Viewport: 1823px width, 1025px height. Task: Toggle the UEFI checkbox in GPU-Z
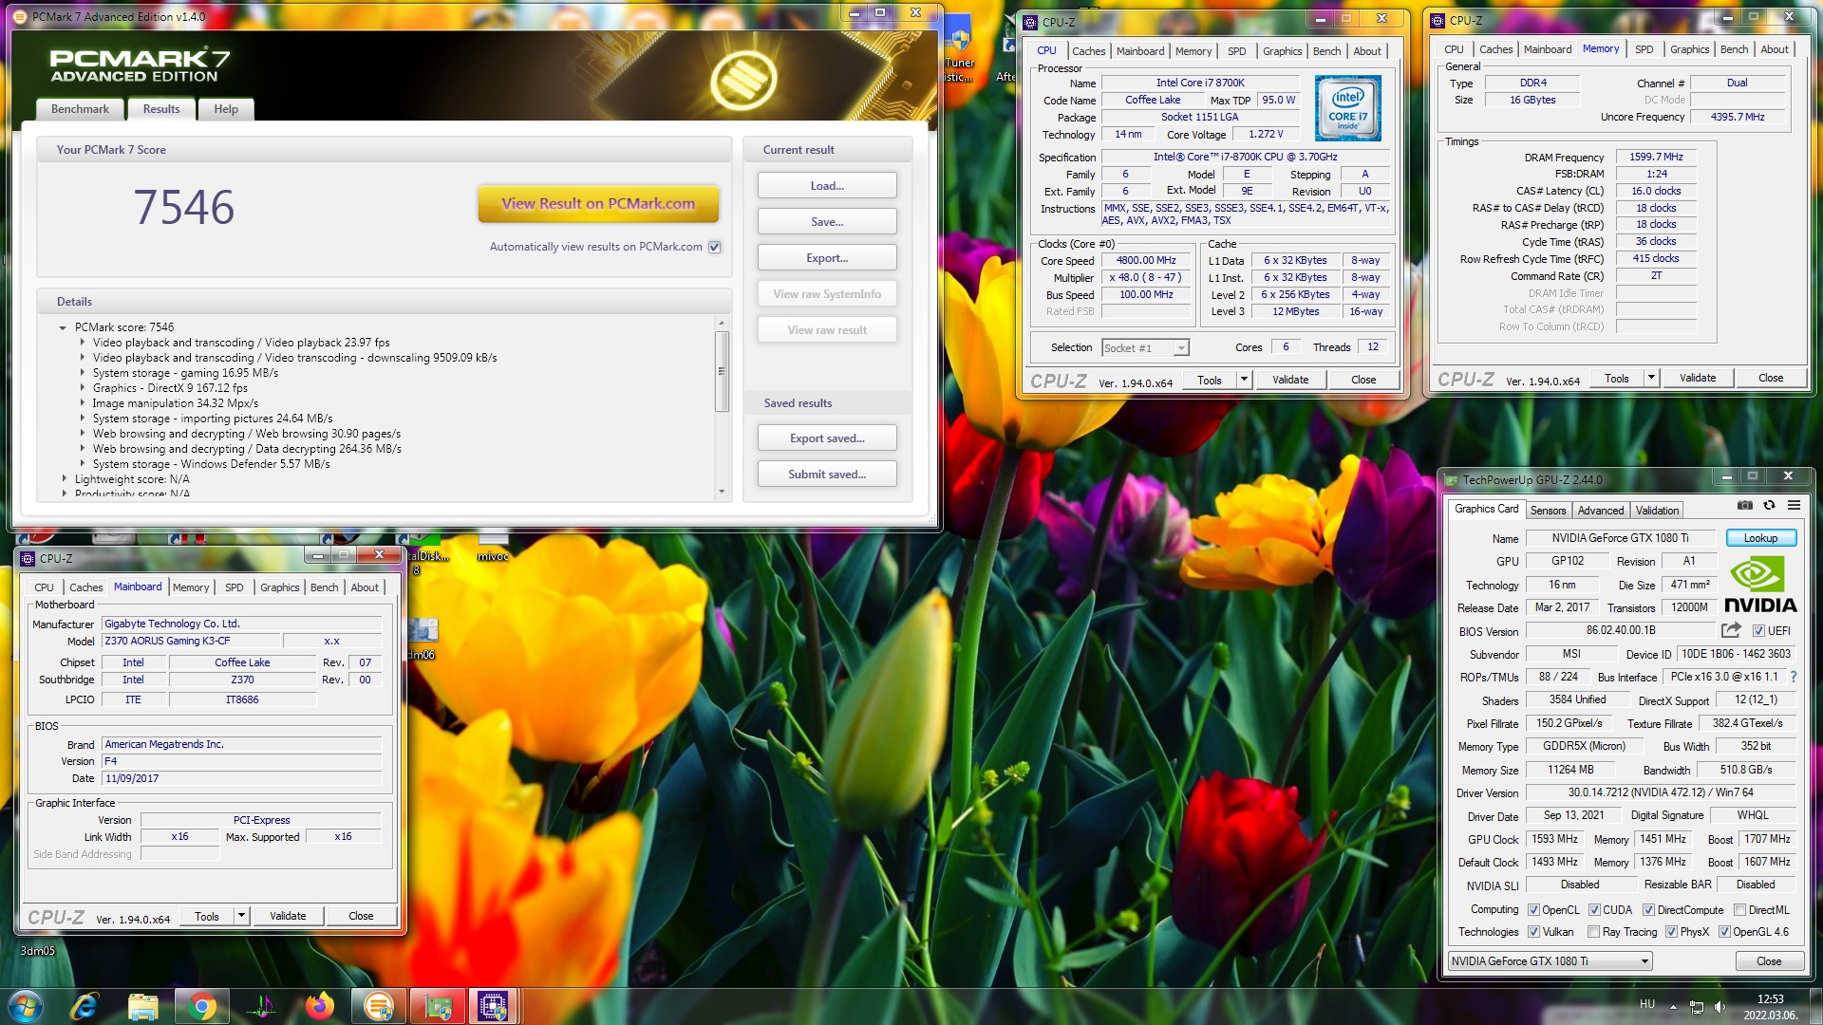tap(1758, 631)
